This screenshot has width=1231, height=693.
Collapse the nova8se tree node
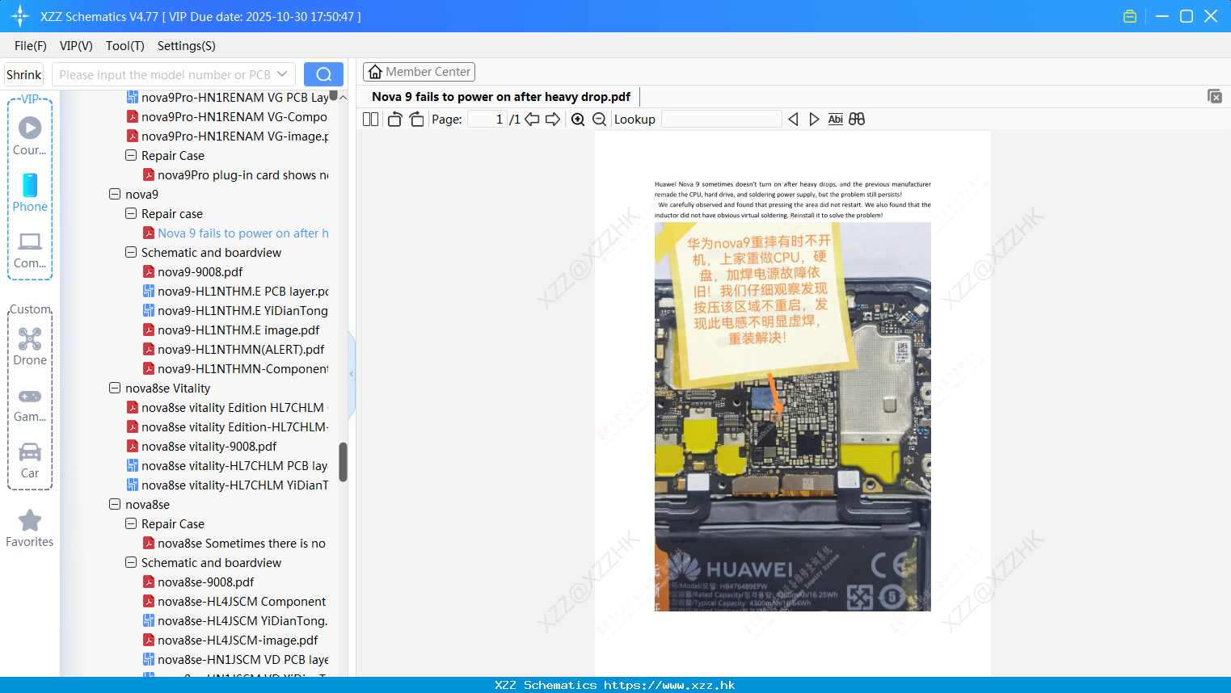(115, 504)
